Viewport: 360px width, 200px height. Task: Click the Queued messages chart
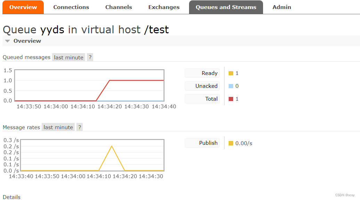pos(89,85)
